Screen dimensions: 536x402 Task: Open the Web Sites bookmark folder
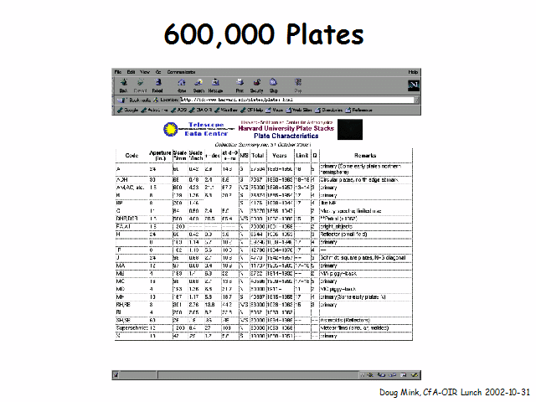coord(299,110)
